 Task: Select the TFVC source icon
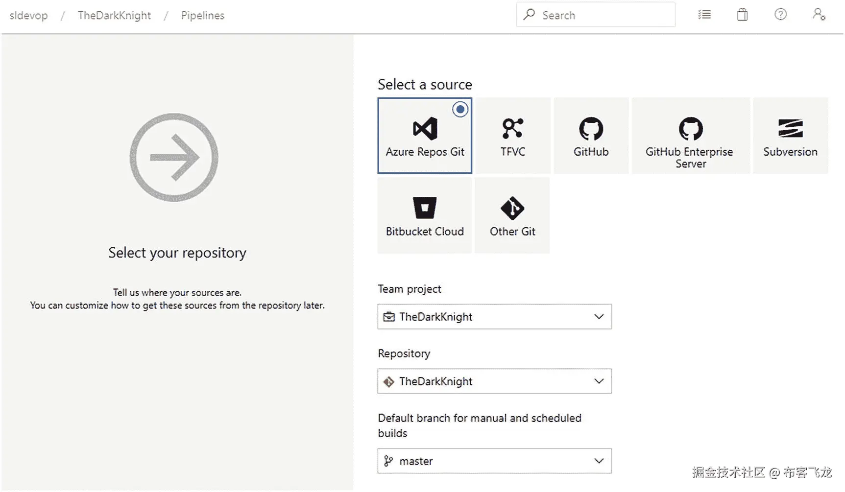coord(512,129)
